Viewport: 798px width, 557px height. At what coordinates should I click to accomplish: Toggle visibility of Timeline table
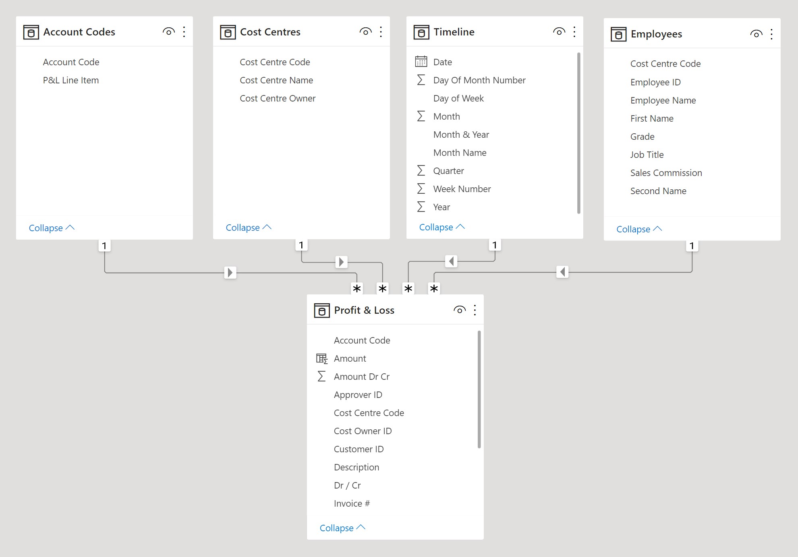[x=559, y=32]
